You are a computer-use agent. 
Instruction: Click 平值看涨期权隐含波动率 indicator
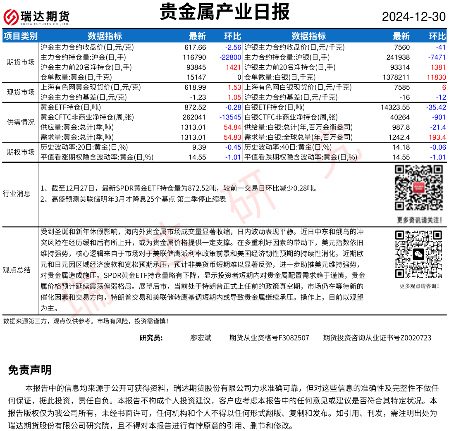(97, 157)
